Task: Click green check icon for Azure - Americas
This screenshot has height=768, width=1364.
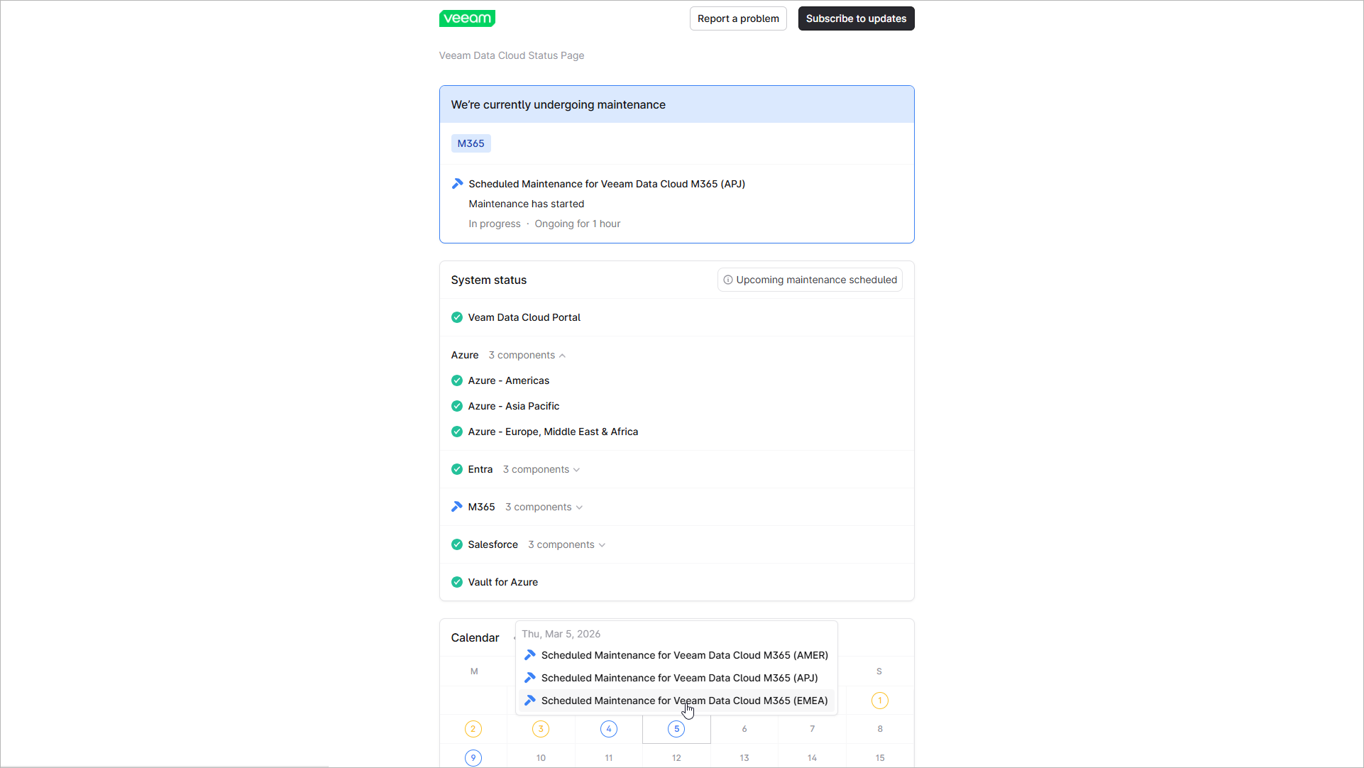Action: (457, 380)
